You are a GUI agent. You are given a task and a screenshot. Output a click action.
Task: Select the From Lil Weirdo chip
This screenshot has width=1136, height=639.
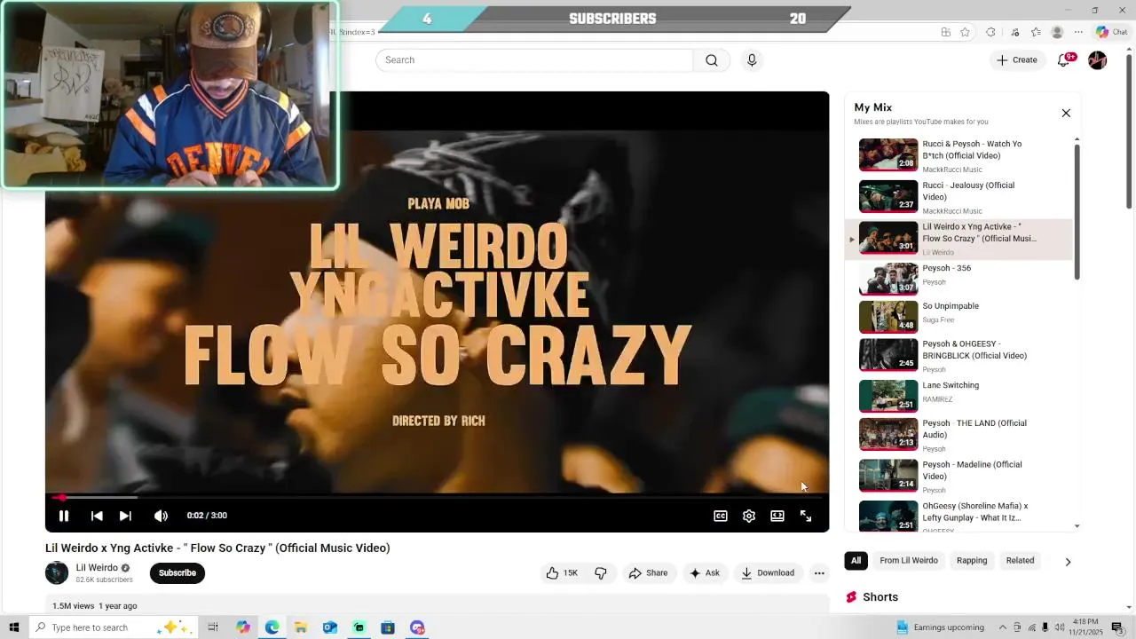(908, 561)
